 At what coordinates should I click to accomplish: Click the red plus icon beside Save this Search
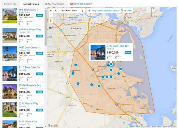(x=71, y=4)
